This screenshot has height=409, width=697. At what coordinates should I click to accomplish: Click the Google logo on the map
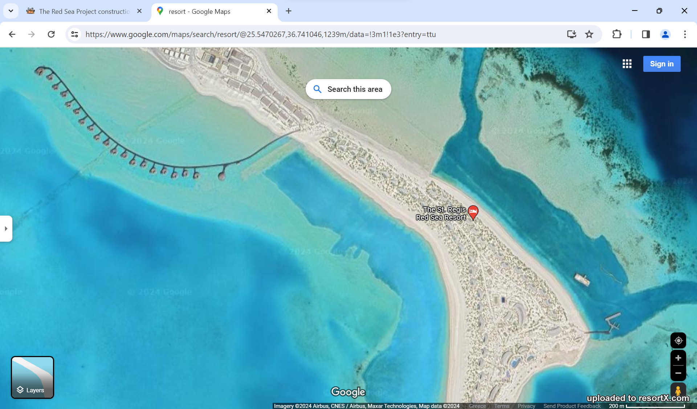coord(348,392)
